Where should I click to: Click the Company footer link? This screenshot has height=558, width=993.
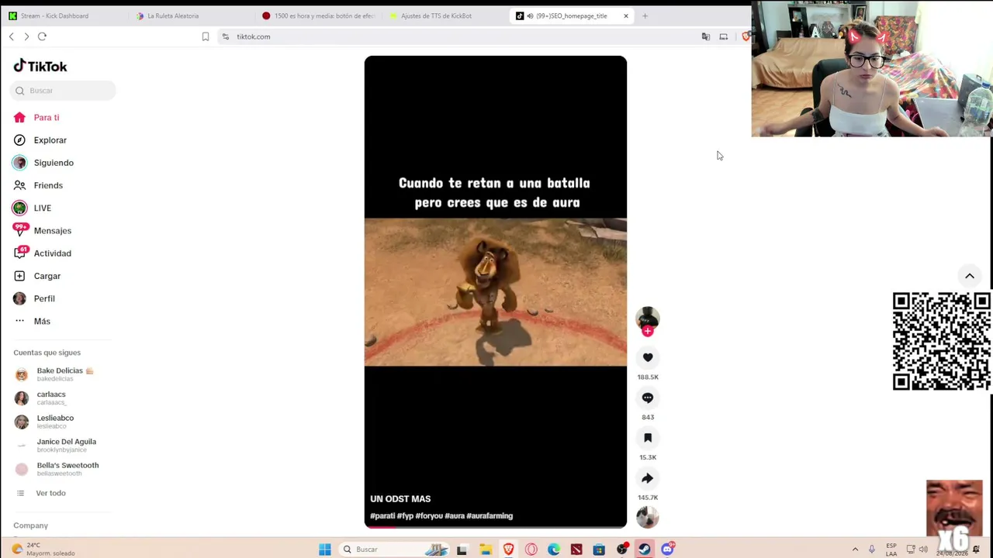pos(30,525)
